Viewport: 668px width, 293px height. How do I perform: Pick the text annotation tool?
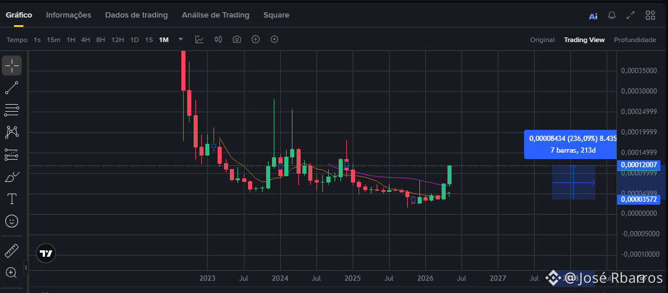[12, 198]
